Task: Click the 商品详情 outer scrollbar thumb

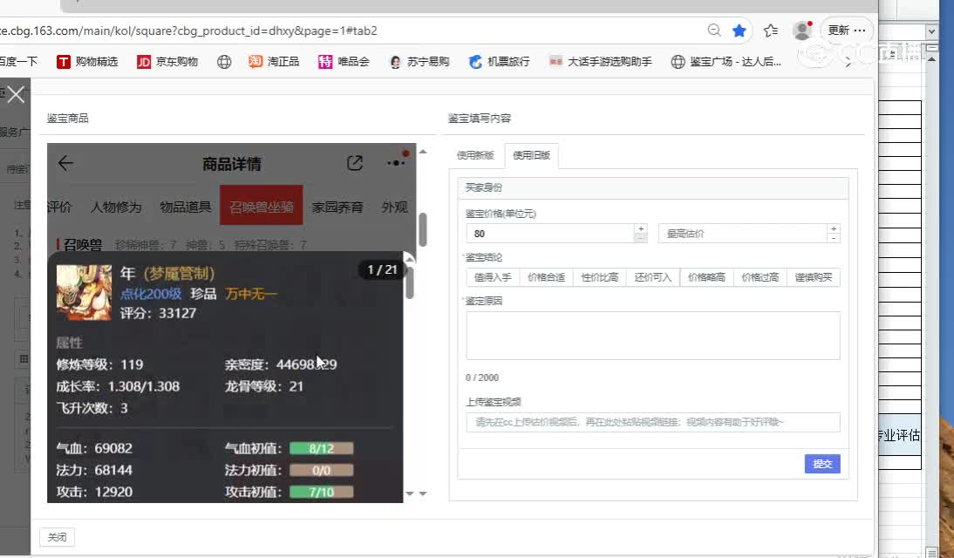Action: [x=423, y=229]
